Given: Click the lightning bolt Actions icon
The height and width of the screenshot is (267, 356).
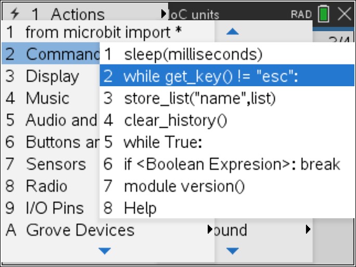Looking at the screenshot, I should pos(15,14).
